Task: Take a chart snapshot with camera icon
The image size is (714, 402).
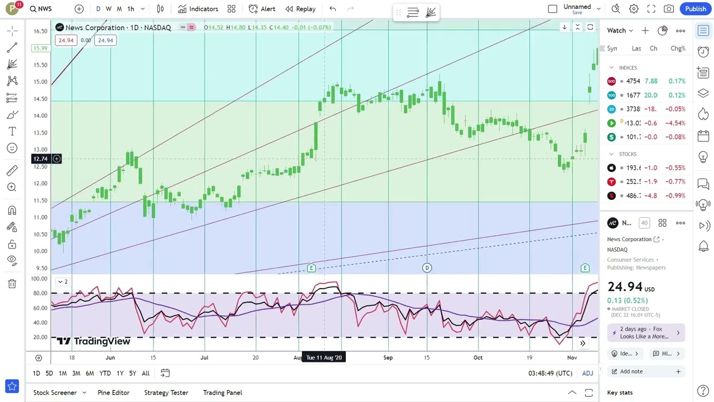Action: coord(669,9)
